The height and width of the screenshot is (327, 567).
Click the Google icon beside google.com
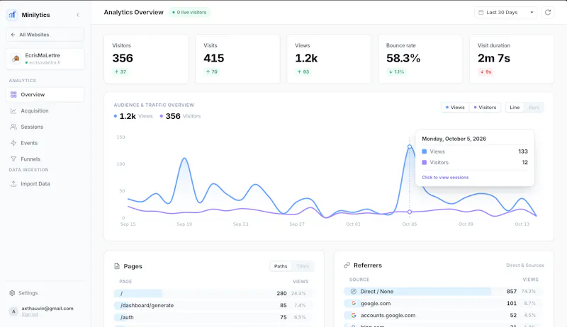tap(353, 303)
